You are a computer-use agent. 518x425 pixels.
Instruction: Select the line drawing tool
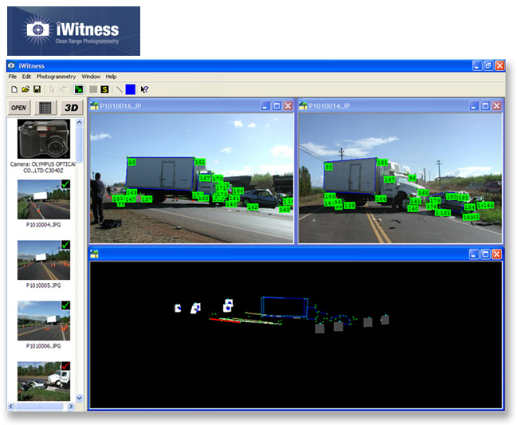(x=120, y=89)
